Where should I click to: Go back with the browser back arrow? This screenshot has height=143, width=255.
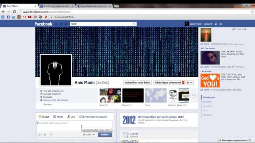click(4, 12)
